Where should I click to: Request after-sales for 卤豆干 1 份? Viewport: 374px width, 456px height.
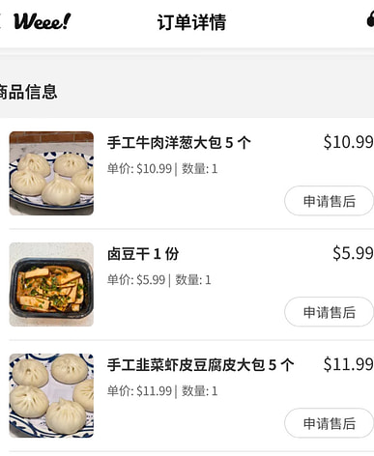tap(329, 312)
